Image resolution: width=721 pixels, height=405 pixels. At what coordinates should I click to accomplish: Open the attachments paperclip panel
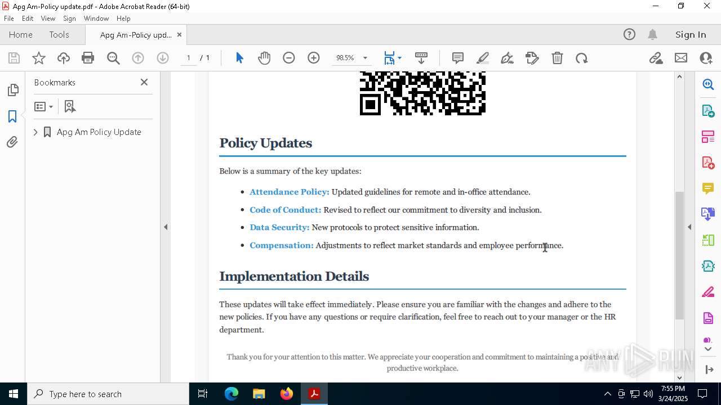point(12,142)
